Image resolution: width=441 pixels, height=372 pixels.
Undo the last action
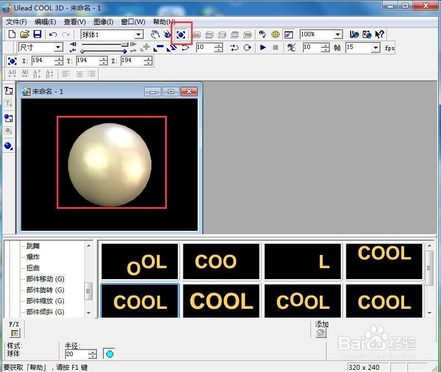click(x=53, y=35)
